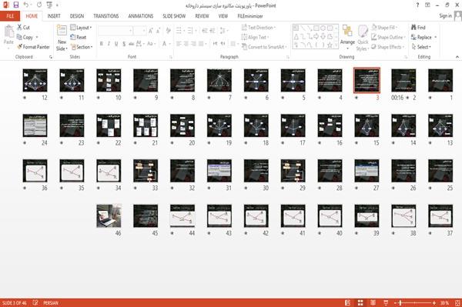Click the Redo icon in title bar
This screenshot has width=462, height=307.
(39, 5)
